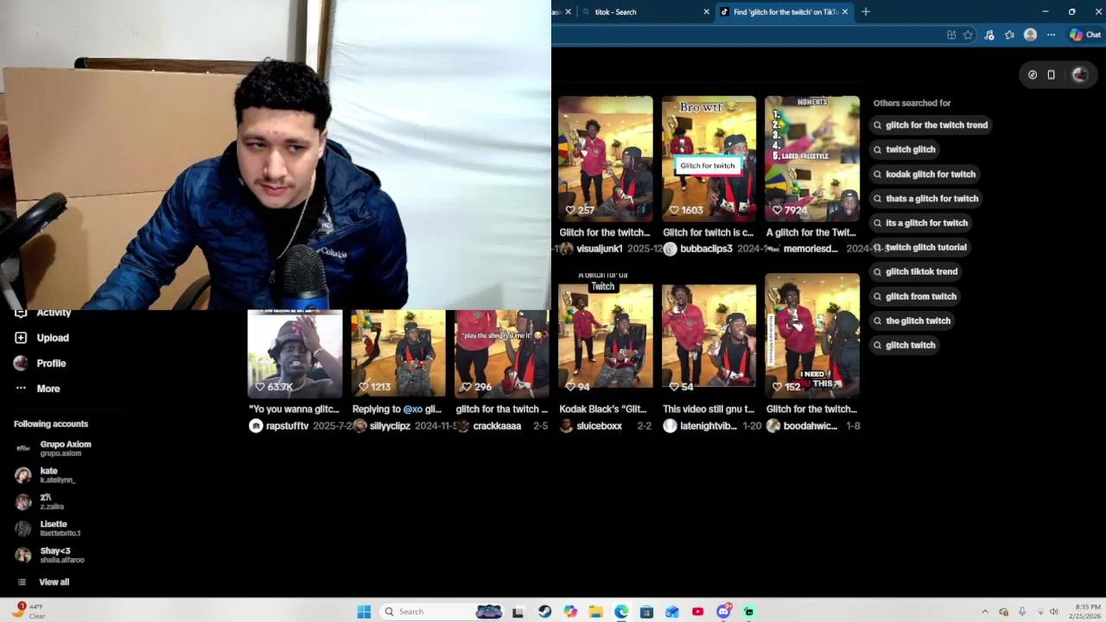Open the YouTube app on taskbar
The width and height of the screenshot is (1106, 622).
[x=697, y=612]
